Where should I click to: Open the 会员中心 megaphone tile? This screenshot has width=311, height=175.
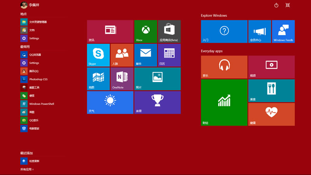(260, 31)
